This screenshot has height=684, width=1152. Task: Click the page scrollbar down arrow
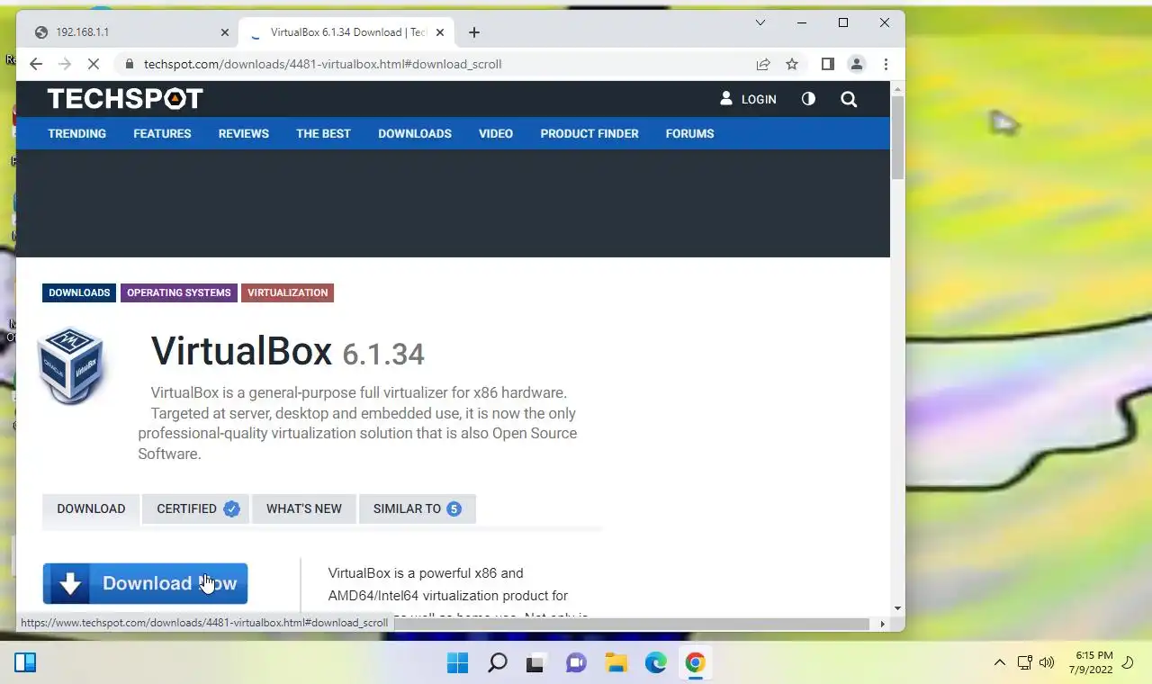(x=897, y=609)
